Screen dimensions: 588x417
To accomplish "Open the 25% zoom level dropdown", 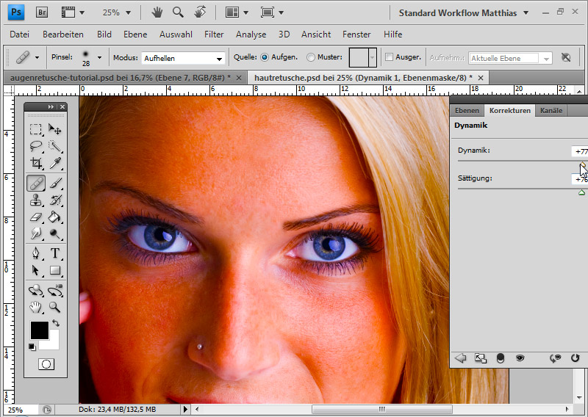I will [118, 12].
